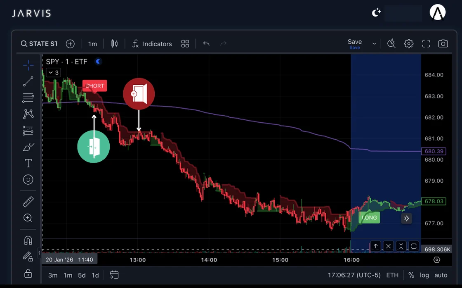Screen dimensions: 462x288
Task: Click the 680.39 purple price label
Action: pos(434,151)
